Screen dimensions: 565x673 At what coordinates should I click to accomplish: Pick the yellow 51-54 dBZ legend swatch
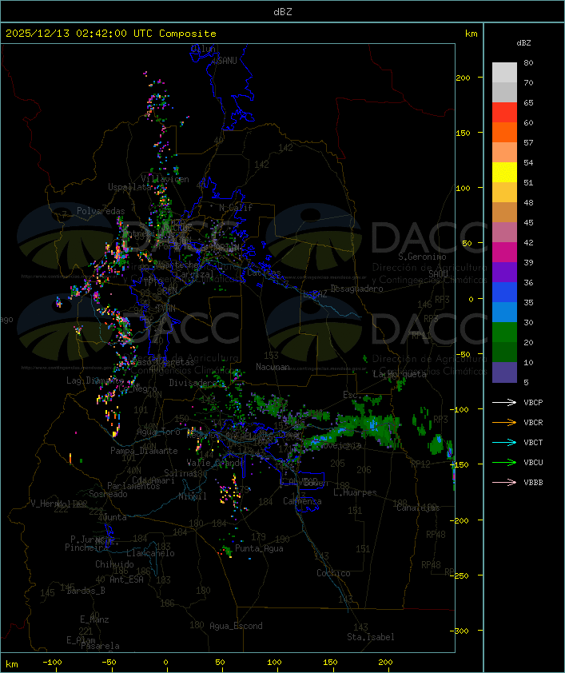tap(504, 173)
